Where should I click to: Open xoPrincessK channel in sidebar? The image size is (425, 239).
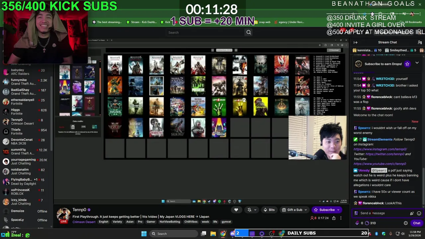(26, 192)
